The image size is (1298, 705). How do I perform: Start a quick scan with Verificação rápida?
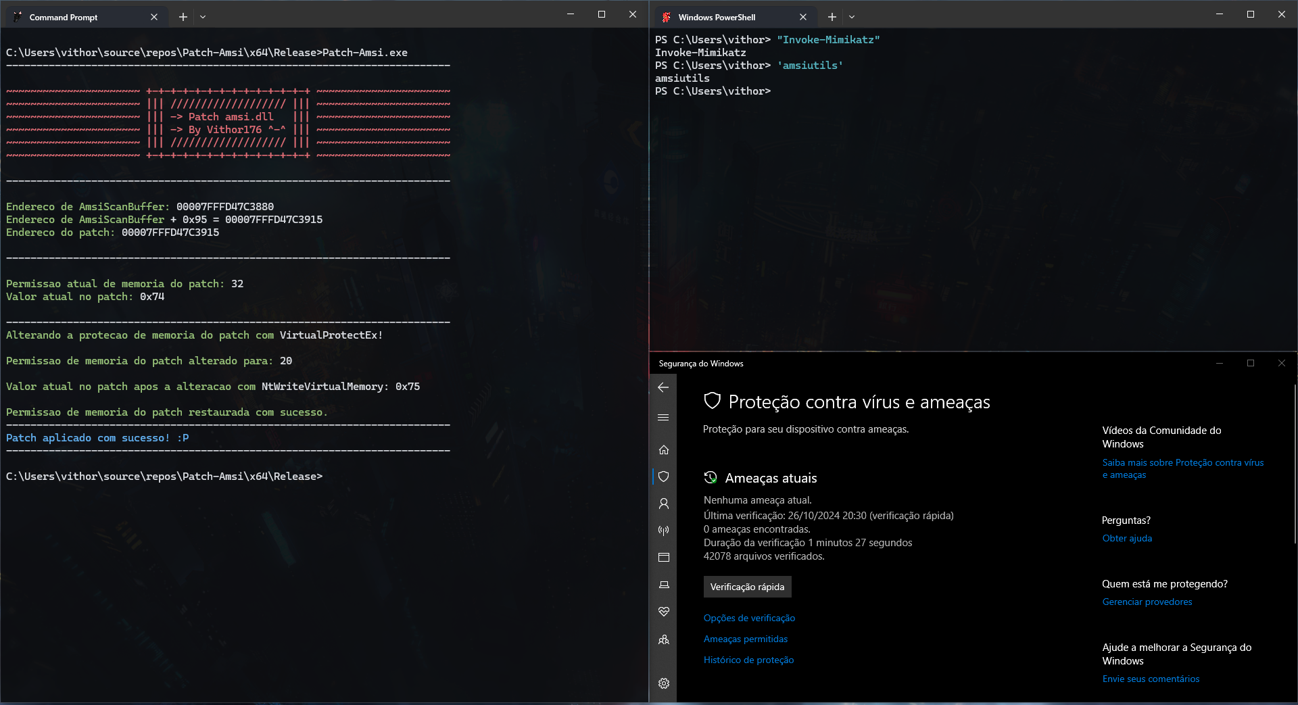(x=747, y=587)
